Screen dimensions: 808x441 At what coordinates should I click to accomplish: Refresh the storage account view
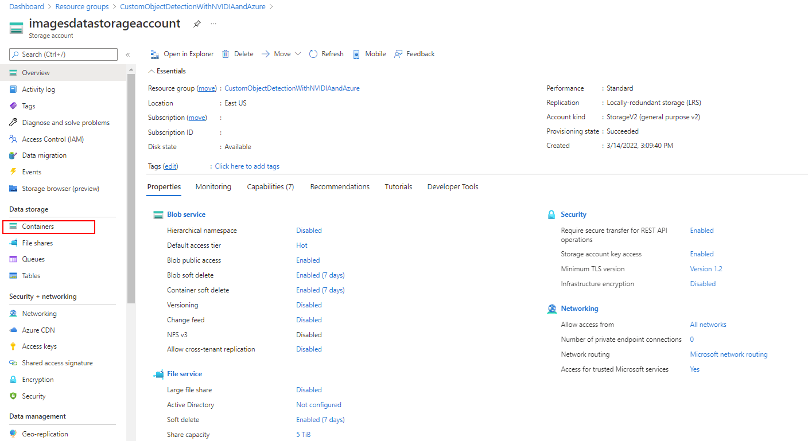point(327,54)
